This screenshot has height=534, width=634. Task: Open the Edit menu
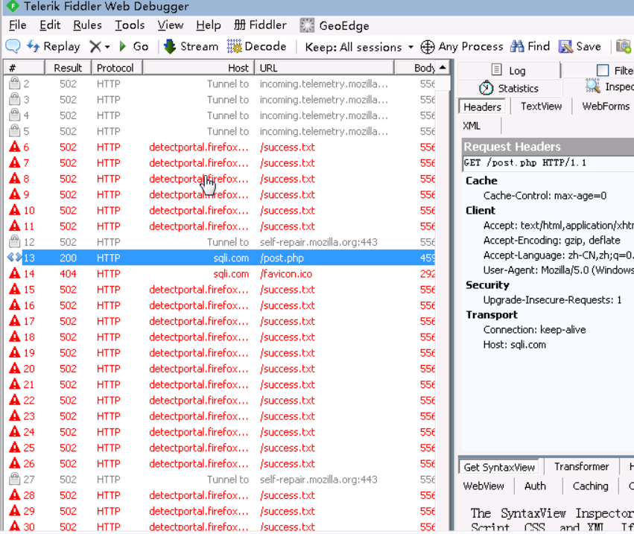(x=50, y=25)
